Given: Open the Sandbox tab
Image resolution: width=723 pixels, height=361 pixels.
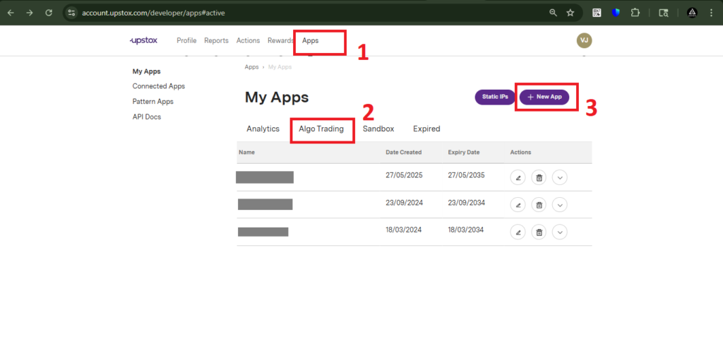Looking at the screenshot, I should [378, 129].
